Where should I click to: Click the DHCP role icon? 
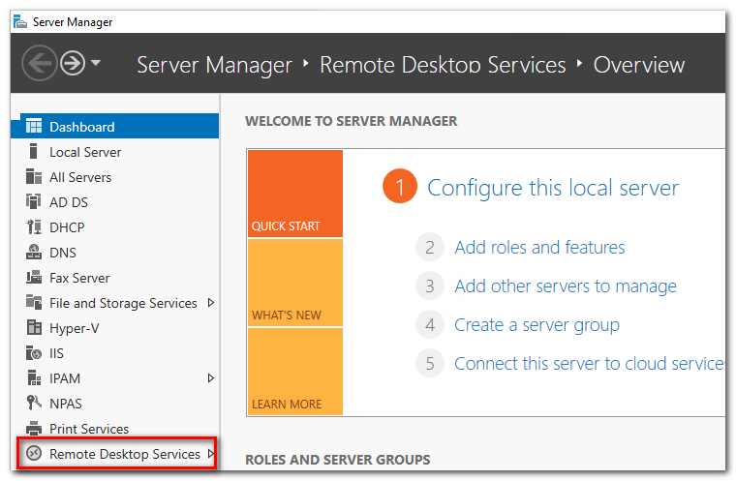pyautogui.click(x=34, y=227)
